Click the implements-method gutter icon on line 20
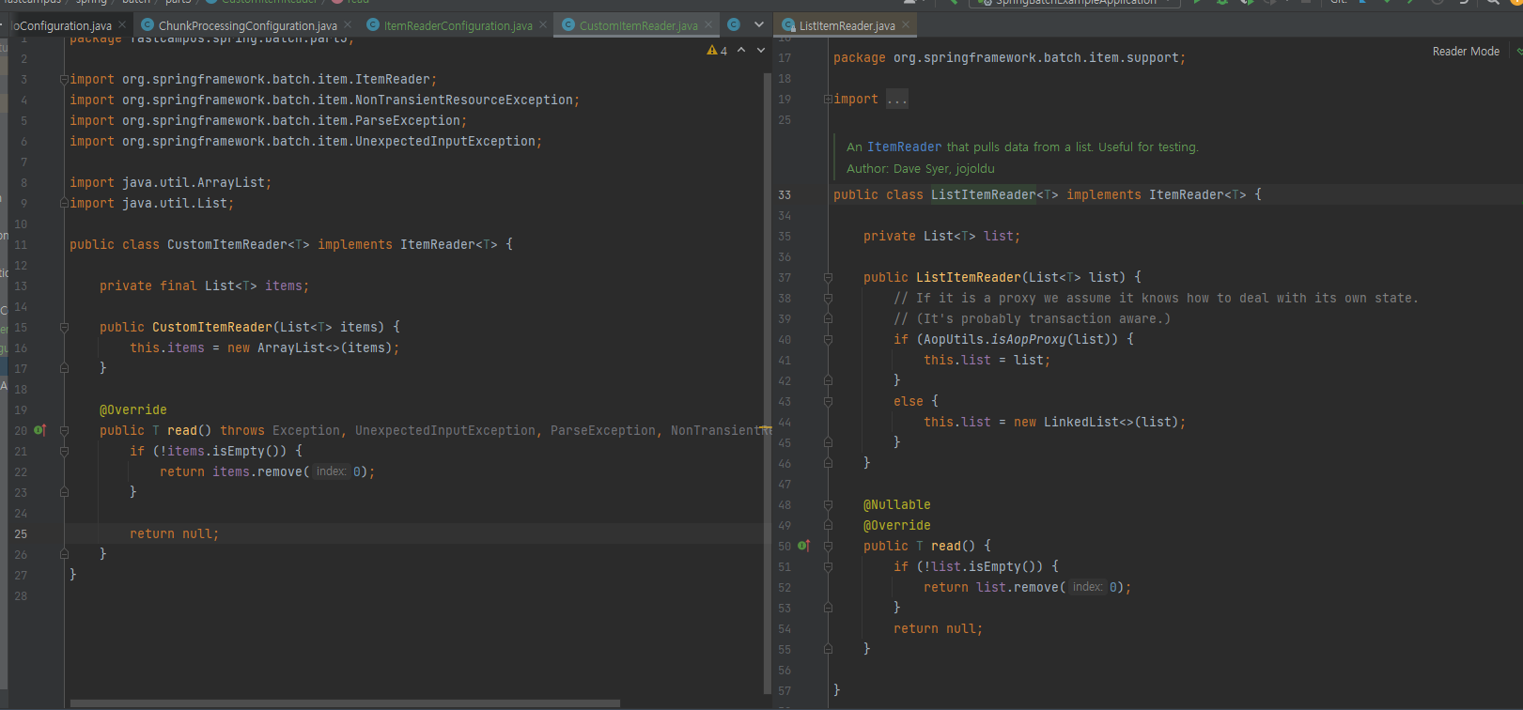This screenshot has width=1523, height=710. pyautogui.click(x=40, y=430)
